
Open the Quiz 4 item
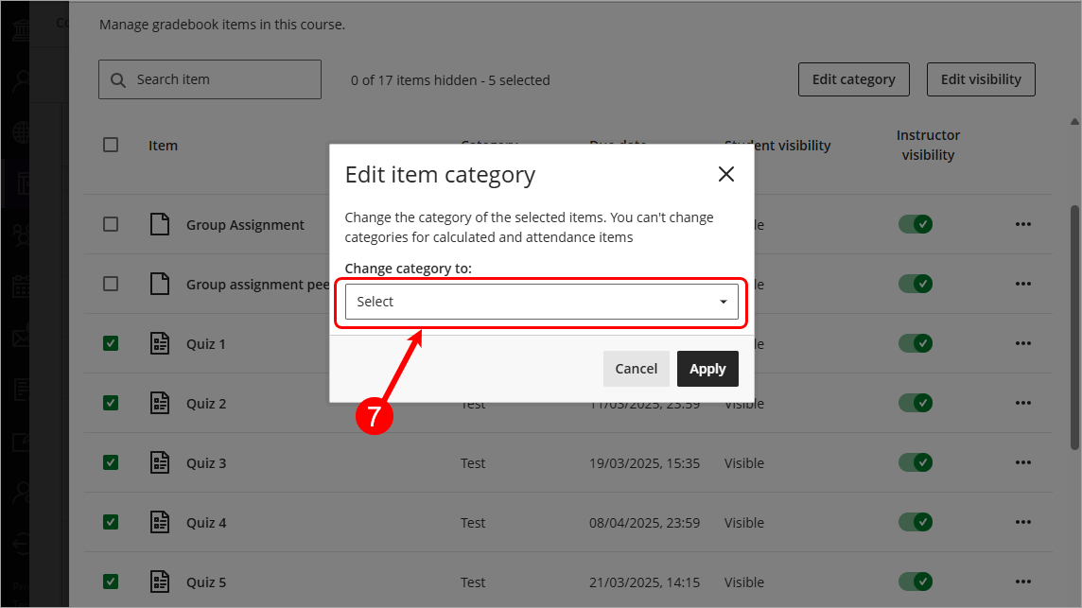[x=205, y=522]
